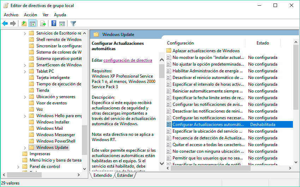
Task: Open Help via the question mark icon
Action: tap(54, 23)
